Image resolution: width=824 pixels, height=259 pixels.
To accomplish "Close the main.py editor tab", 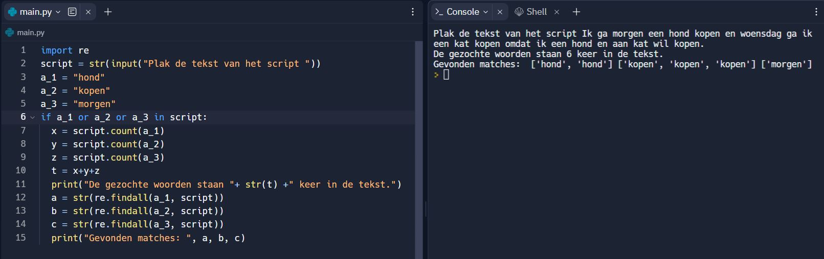I will tap(88, 12).
